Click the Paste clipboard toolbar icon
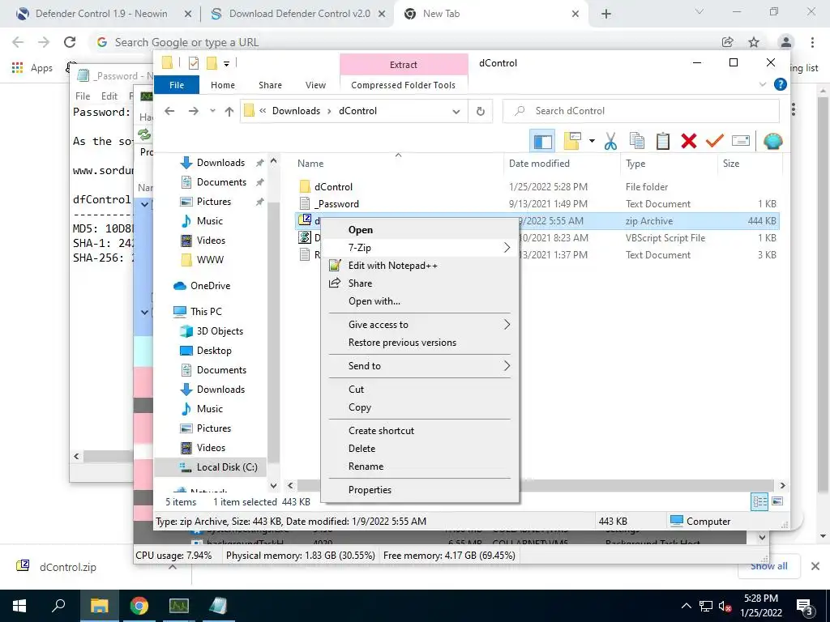Viewport: 830px width, 622px height. [663, 141]
